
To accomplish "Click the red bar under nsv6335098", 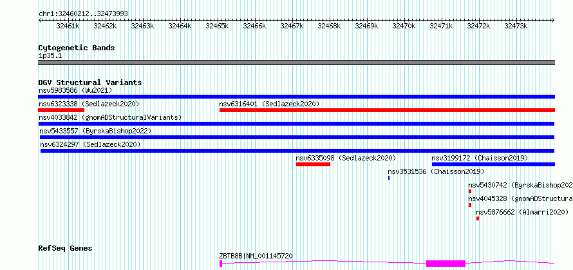I will coord(313,164).
